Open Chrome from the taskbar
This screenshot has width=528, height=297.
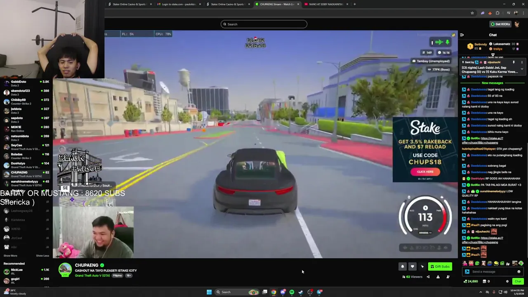(273, 292)
